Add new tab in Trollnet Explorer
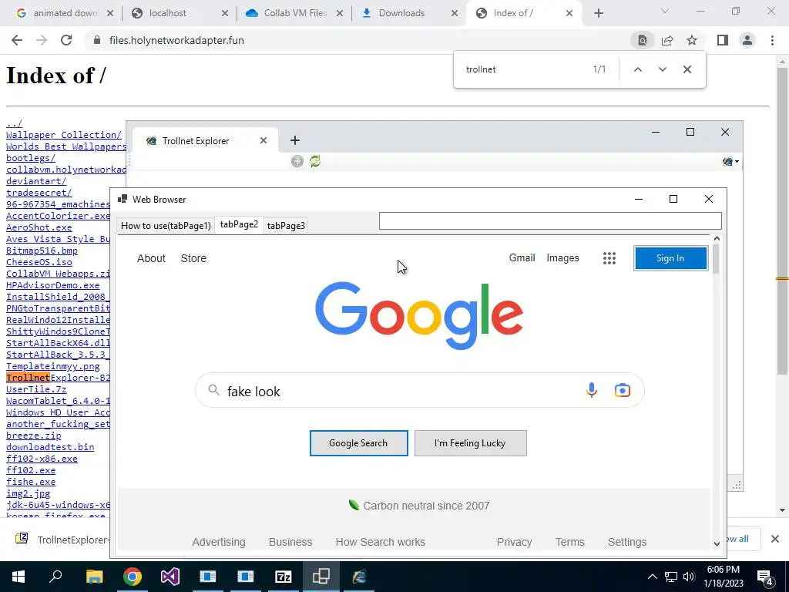 (295, 140)
